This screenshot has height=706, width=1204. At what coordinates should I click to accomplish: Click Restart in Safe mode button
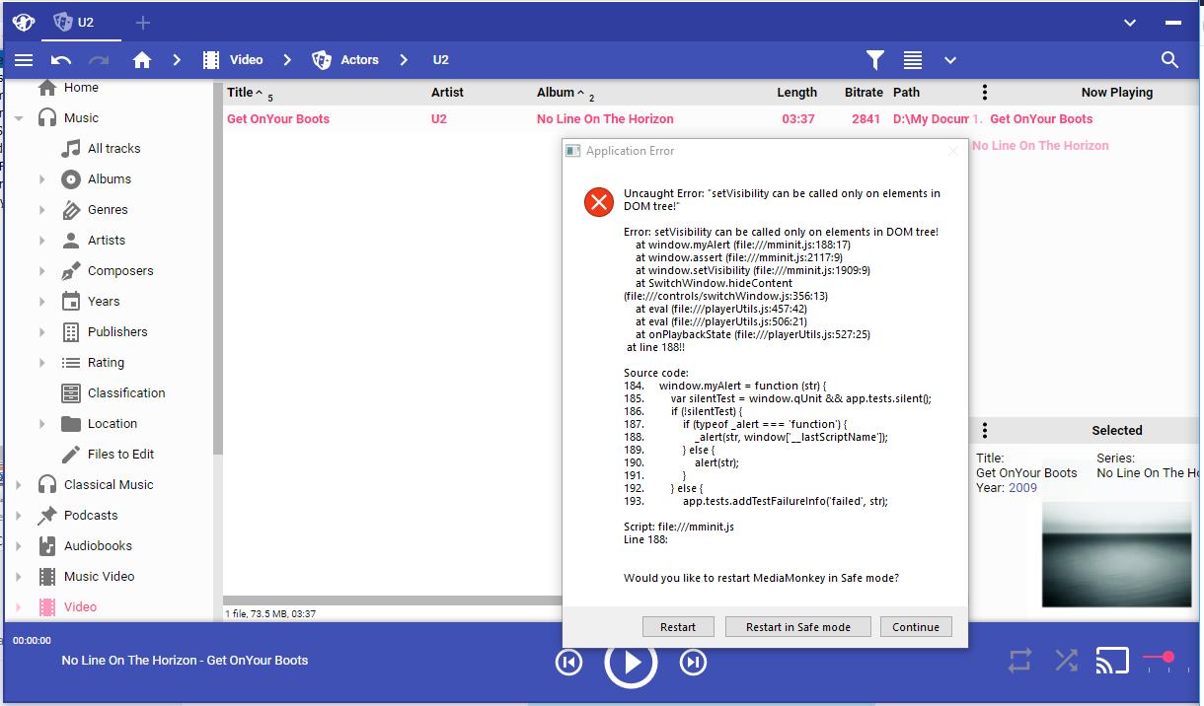tap(796, 627)
